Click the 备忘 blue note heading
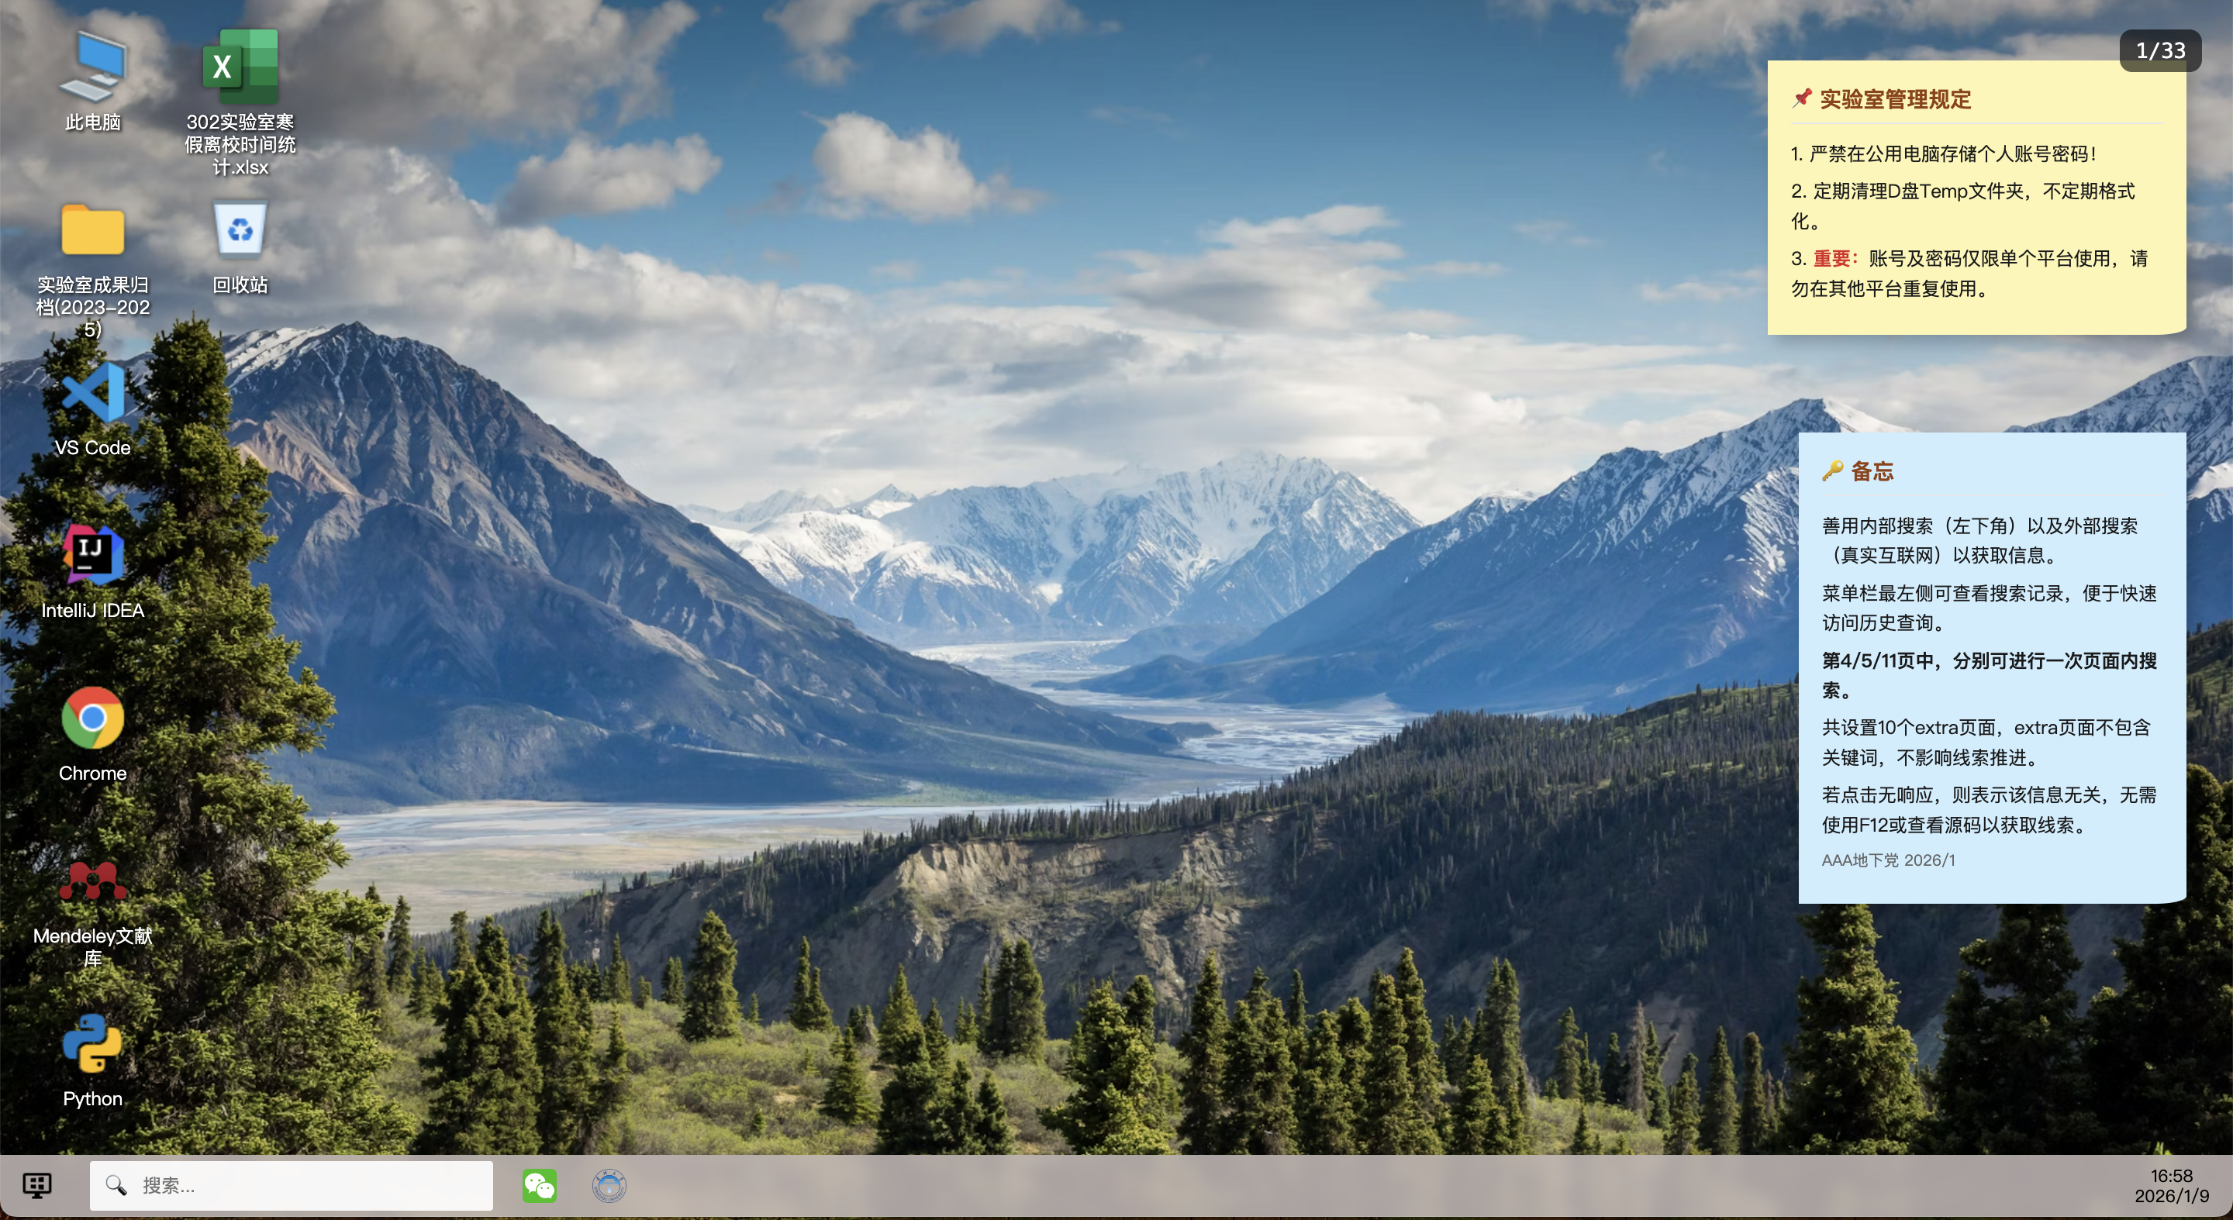The width and height of the screenshot is (2233, 1220). 1872,471
